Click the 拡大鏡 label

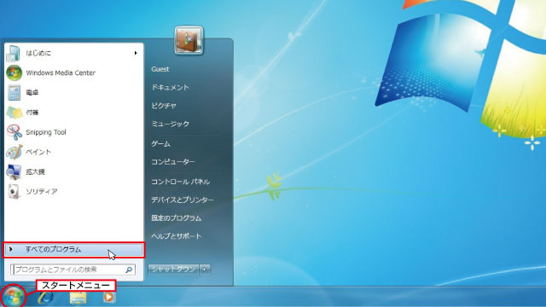(x=35, y=172)
